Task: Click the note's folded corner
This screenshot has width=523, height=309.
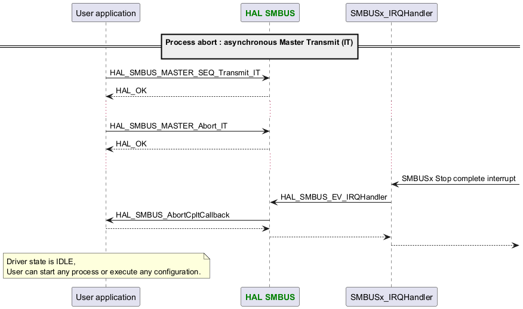Action: pos(207,256)
